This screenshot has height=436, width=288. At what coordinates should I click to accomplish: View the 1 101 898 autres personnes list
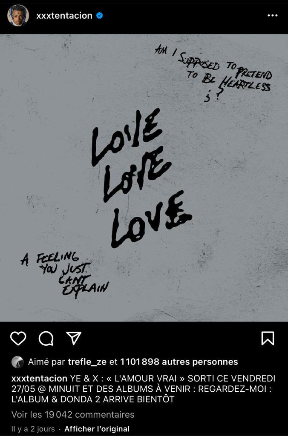[x=179, y=362]
